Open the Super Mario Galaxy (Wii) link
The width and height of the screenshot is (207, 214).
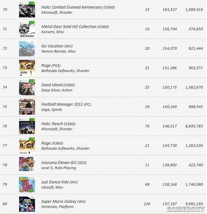pyautogui.click(x=63, y=202)
